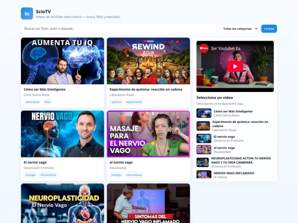Play the embedded YouTube video
Viewport: 298px width, 223px height.
(x=235, y=67)
